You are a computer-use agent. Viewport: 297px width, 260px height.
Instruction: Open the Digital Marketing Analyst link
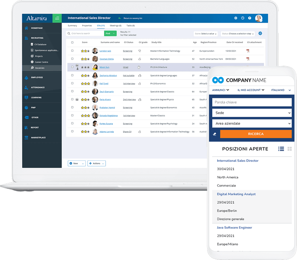[x=236, y=194]
